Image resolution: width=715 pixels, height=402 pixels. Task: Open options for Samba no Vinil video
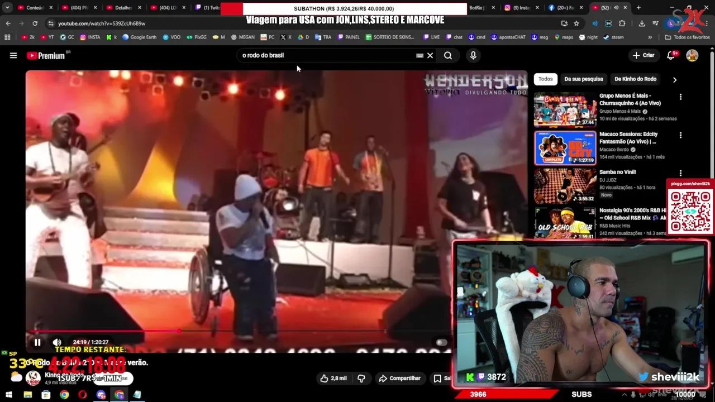tap(680, 173)
